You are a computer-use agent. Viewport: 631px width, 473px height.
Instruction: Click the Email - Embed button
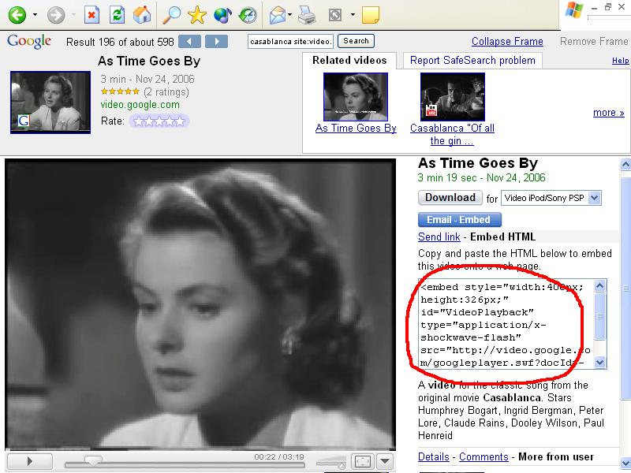460,220
